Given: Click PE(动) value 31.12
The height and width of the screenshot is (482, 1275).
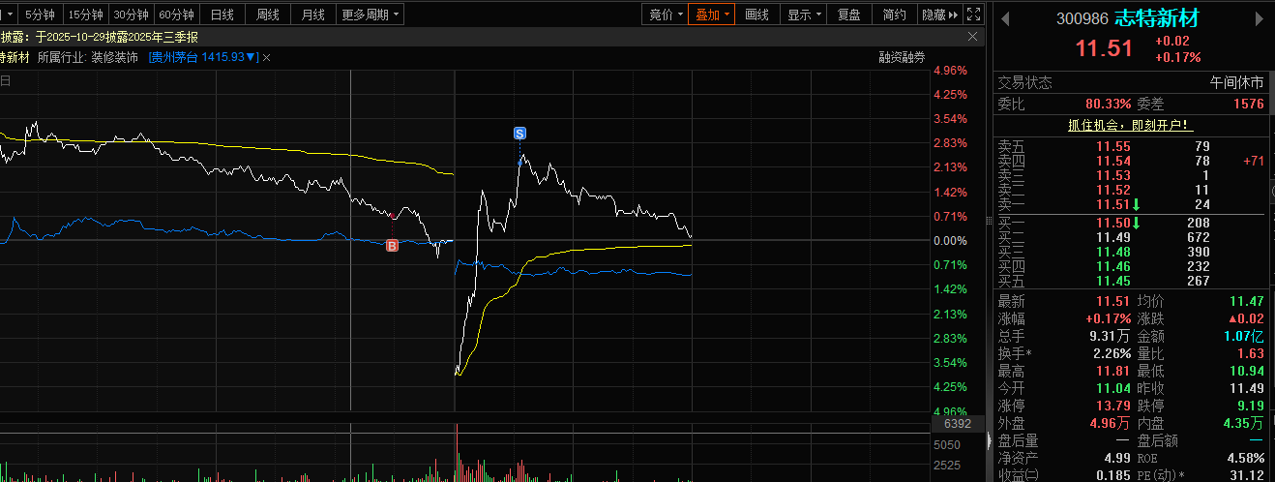Looking at the screenshot, I should point(1247,475).
